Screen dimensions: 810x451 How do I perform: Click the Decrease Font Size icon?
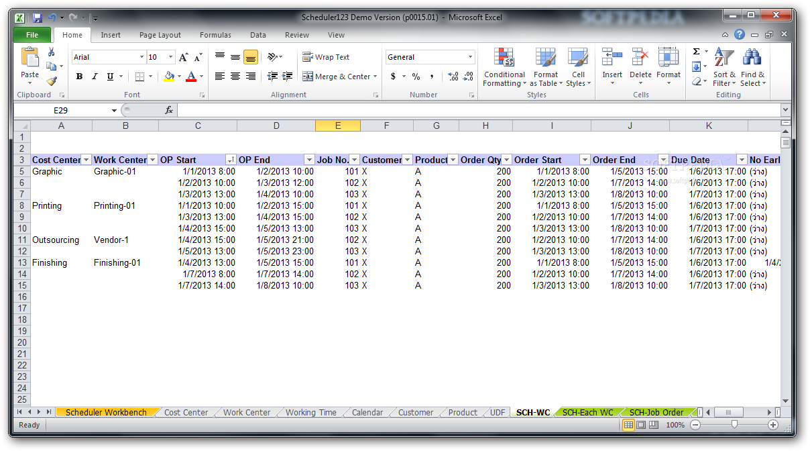tap(198, 58)
